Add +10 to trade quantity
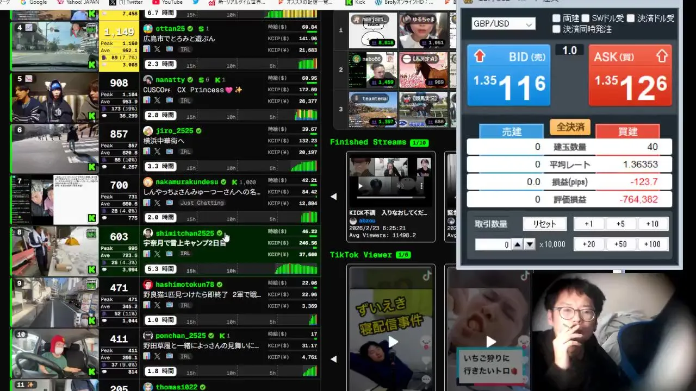 (652, 224)
